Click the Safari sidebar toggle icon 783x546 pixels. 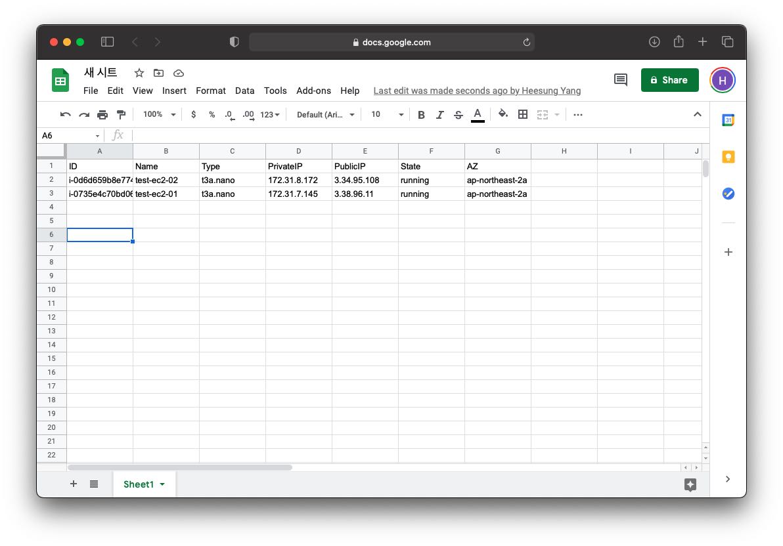coord(107,42)
